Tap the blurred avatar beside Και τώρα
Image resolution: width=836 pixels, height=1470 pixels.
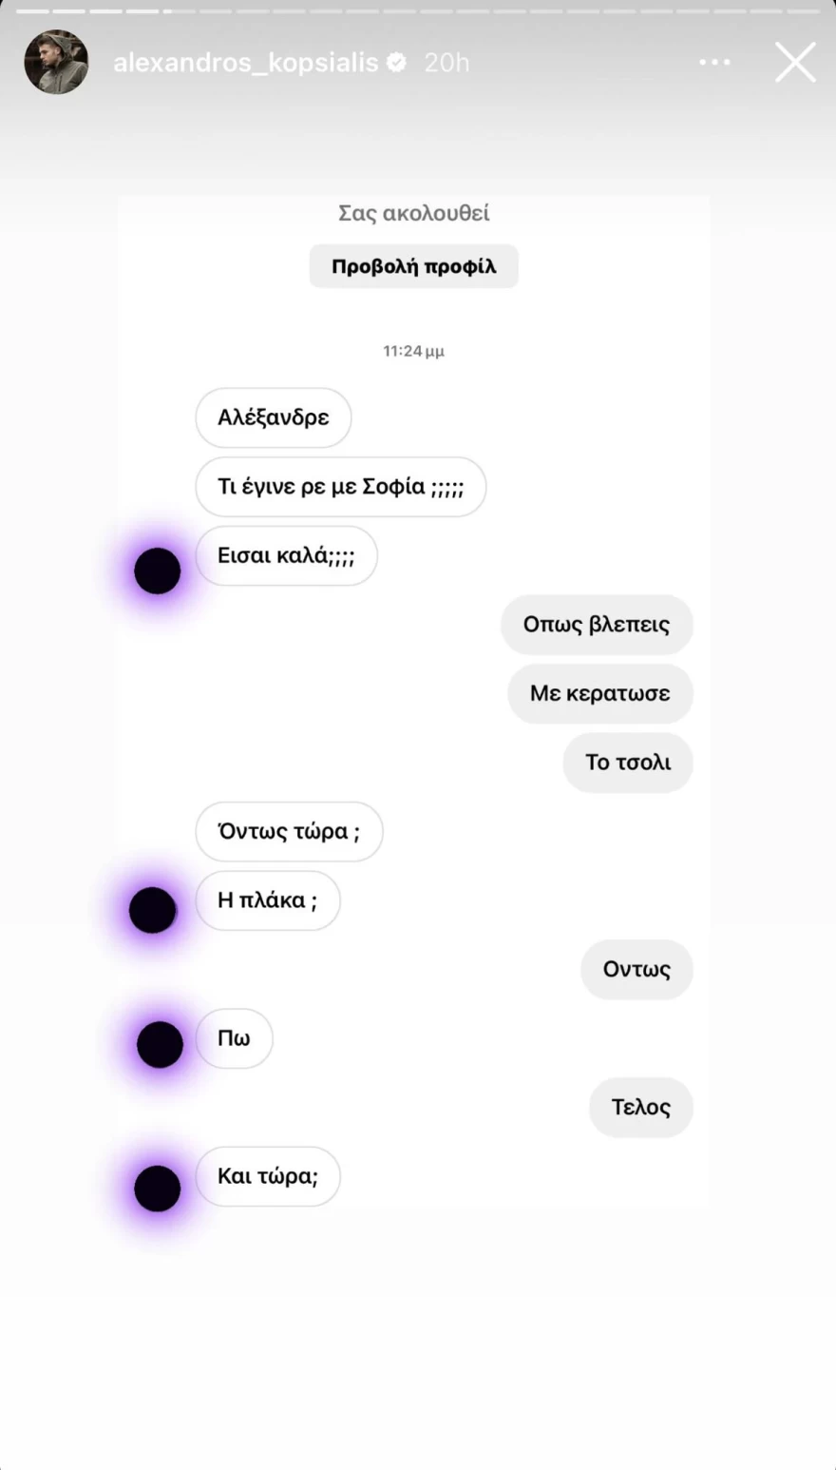coord(158,1188)
